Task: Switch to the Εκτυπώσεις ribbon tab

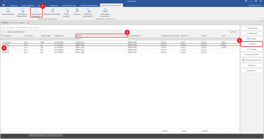Action: (55, 5)
